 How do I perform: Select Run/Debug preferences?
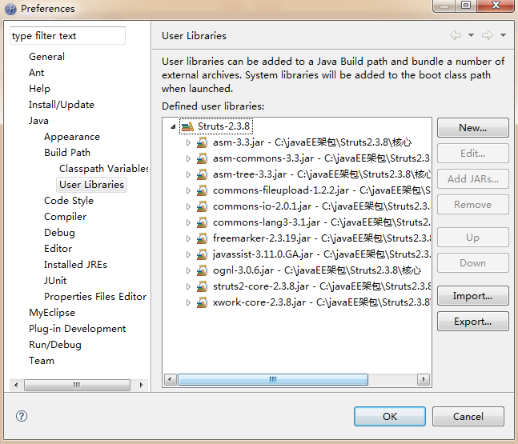tap(54, 345)
